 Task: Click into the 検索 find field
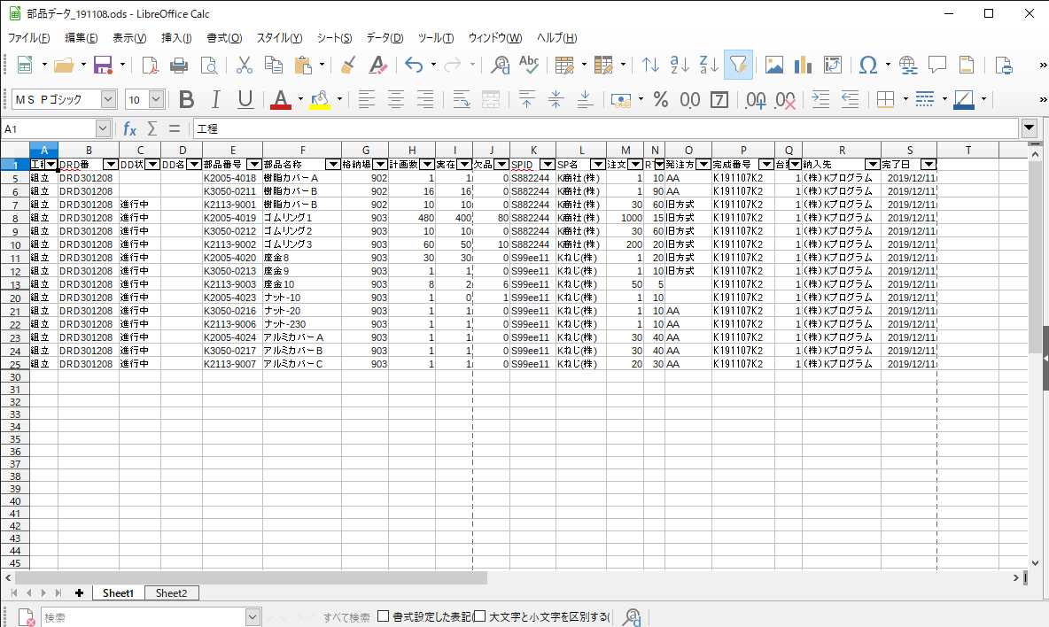[x=144, y=617]
